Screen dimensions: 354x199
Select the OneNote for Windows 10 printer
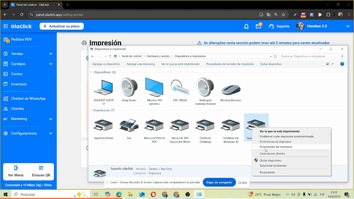[231, 131]
